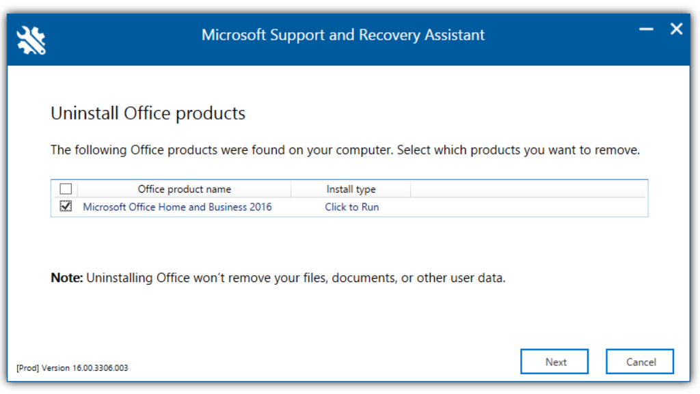
Task: Uncheck Microsoft Office Home and Business 2016
Action: coord(66,206)
